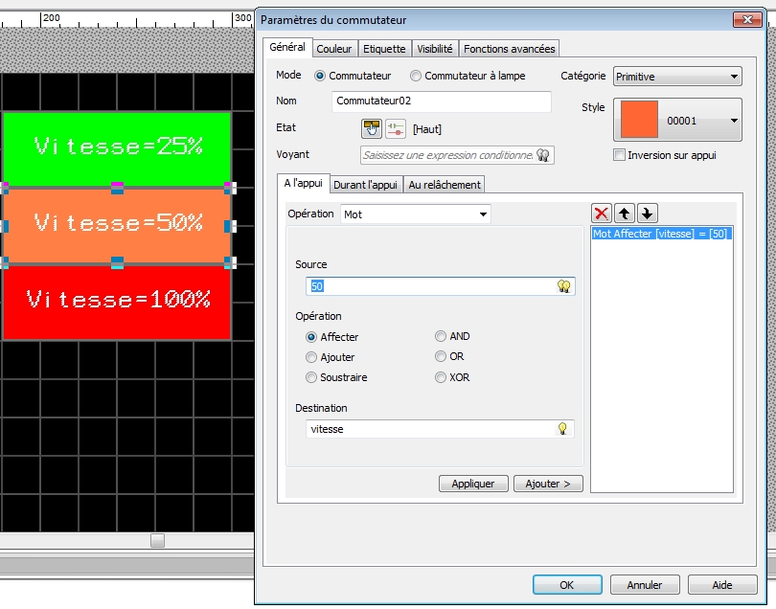This screenshot has width=776, height=609.
Task: Switch to the Fonctions avancées tab
Action: (509, 49)
